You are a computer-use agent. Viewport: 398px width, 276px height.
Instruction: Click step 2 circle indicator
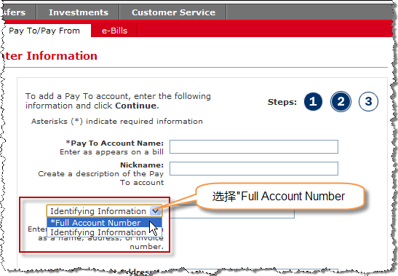[341, 102]
